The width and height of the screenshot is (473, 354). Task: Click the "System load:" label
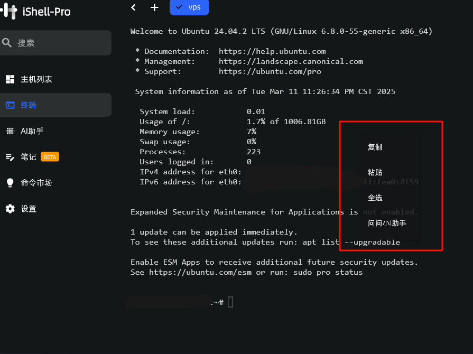tap(167, 111)
